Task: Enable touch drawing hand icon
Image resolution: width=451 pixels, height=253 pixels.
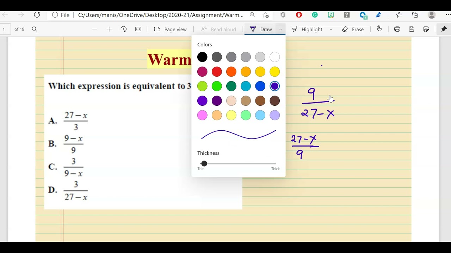Action: 379,29
